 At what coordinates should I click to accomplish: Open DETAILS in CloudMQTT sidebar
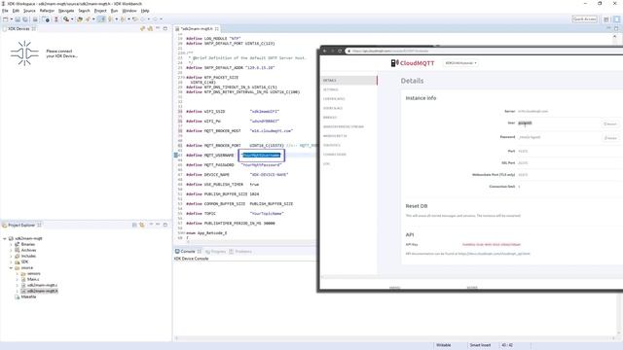pyautogui.click(x=348, y=81)
